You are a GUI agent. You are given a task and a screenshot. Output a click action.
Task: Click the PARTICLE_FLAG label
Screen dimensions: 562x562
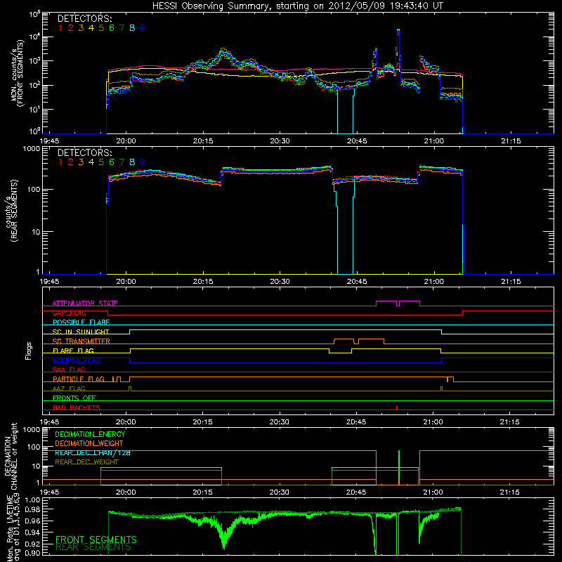(79, 379)
